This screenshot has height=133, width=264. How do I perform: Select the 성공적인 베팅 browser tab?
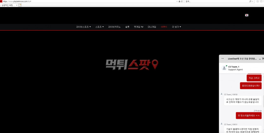[x=8, y=5]
